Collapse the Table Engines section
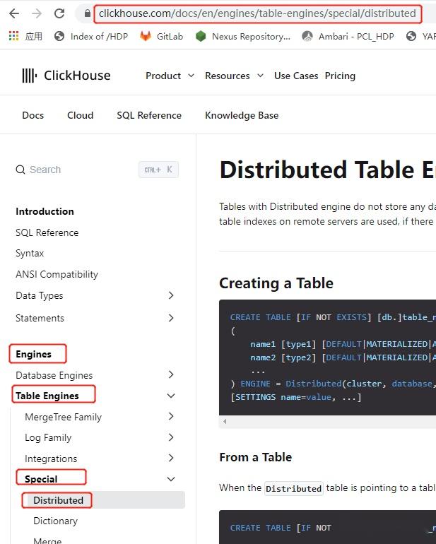436x544 pixels. click(x=171, y=396)
